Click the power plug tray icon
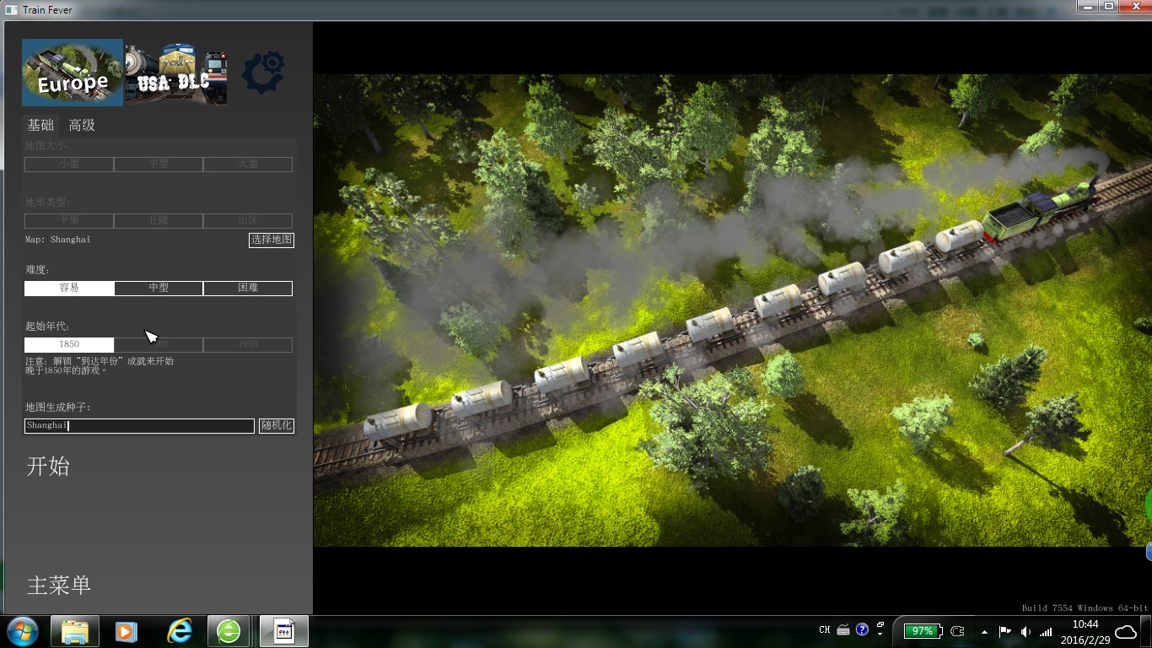This screenshot has width=1152, height=648. pyautogui.click(x=957, y=631)
